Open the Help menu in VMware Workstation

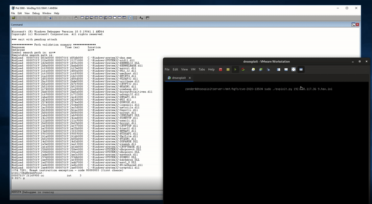point(211,69)
